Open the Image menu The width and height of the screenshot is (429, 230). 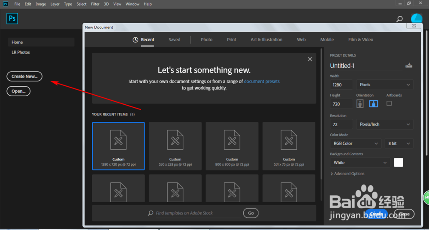point(41,4)
